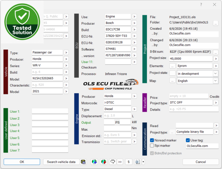The width and height of the screenshot is (222, 169).
Task: Click the Max. torque Nm input field
Action: coord(117,129)
